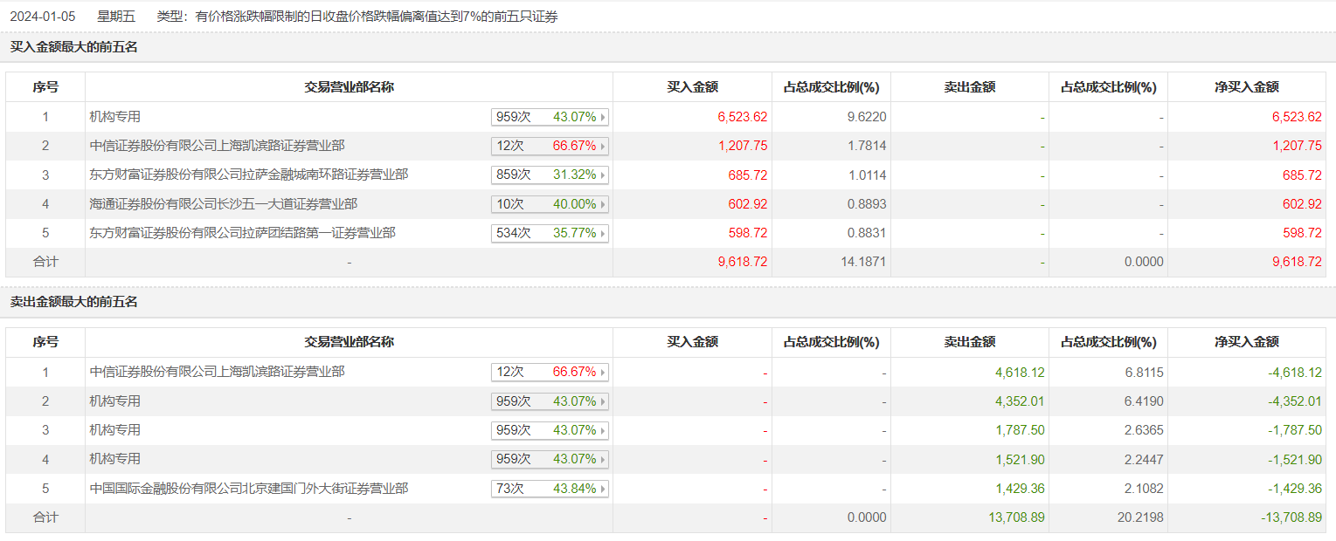The height and width of the screenshot is (541, 1336).
Task: Click the 卖出金额最大的前五名 section heading
Action: click(x=74, y=302)
